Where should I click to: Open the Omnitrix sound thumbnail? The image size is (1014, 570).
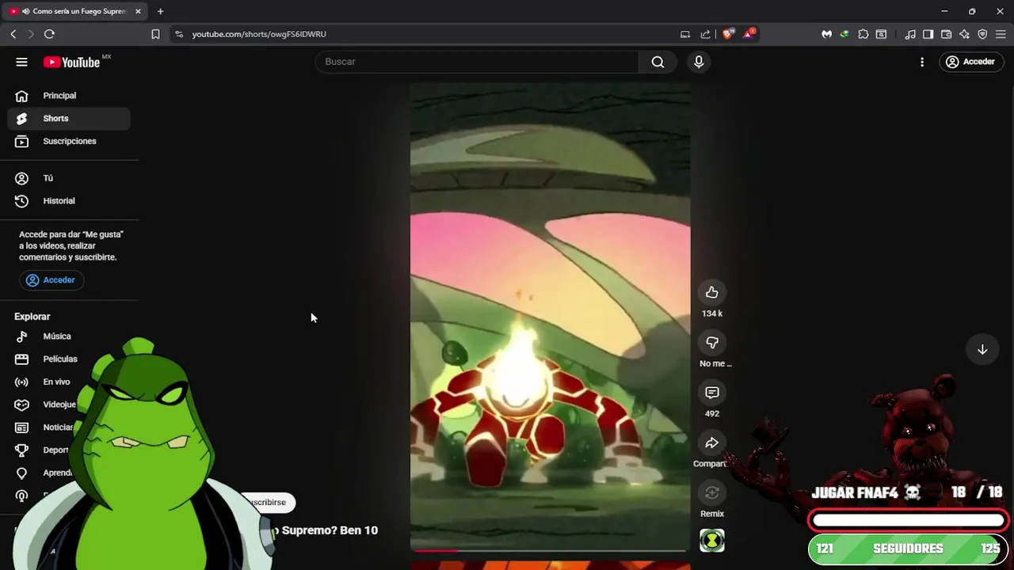[712, 541]
